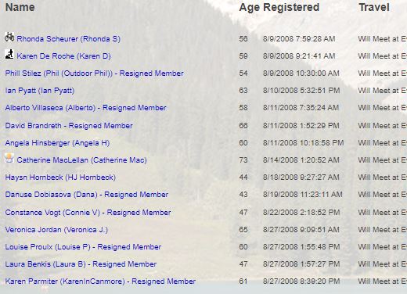The height and width of the screenshot is (294, 407).
Task: Click the avatar icon beside Catherine MacLellan
Action: (x=9, y=158)
